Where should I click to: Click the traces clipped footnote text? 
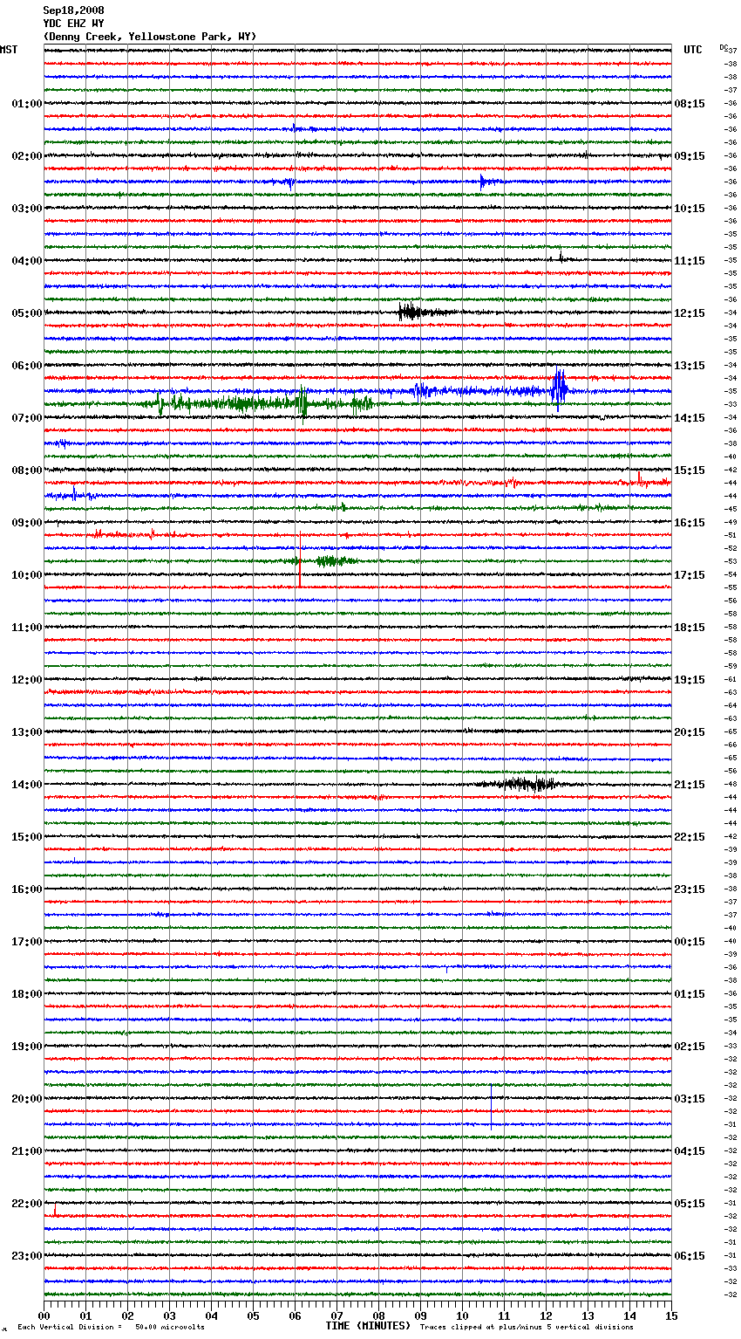pos(527,1327)
